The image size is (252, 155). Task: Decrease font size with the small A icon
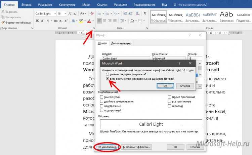(75, 13)
